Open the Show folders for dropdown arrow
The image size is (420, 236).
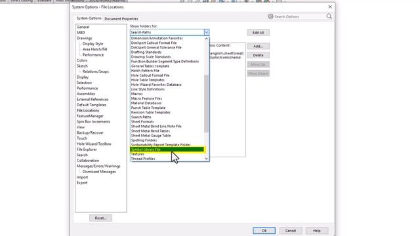pyautogui.click(x=206, y=32)
